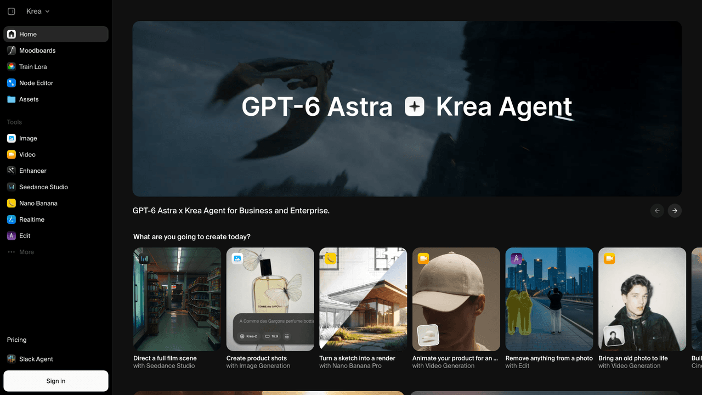
Task: Open the Node Editor icon
Action: [x=12, y=83]
